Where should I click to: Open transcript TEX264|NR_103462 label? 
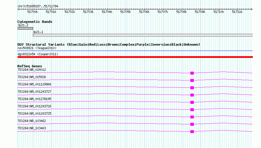point(32,121)
